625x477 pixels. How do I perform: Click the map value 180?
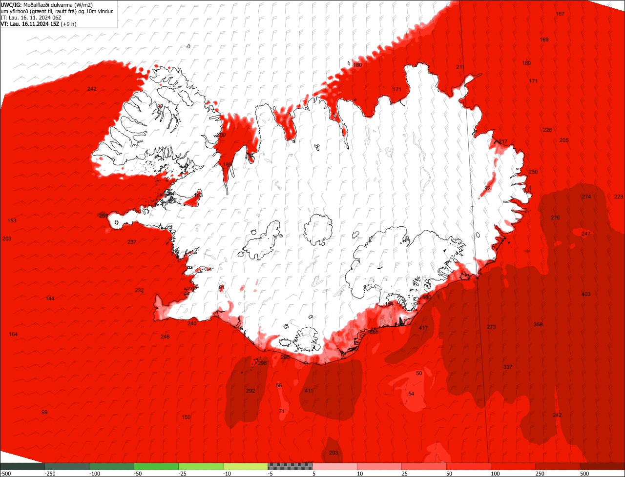357,65
